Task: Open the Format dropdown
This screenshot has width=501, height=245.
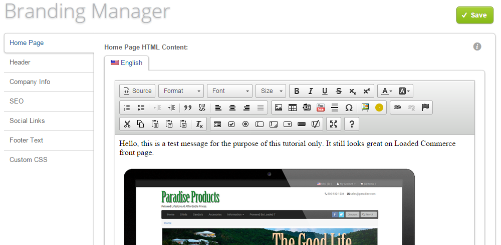Action: [x=181, y=91]
